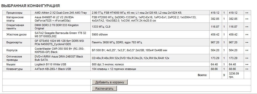
Task: Click the ++ icon in Процессоры row
Action: tap(247, 13)
